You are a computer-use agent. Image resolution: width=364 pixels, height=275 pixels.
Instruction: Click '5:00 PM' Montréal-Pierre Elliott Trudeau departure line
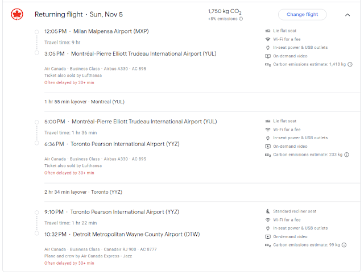coord(131,122)
